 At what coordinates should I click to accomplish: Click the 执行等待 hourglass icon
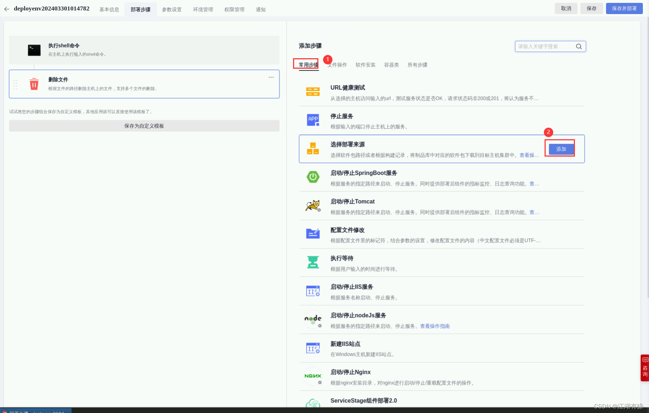313,263
